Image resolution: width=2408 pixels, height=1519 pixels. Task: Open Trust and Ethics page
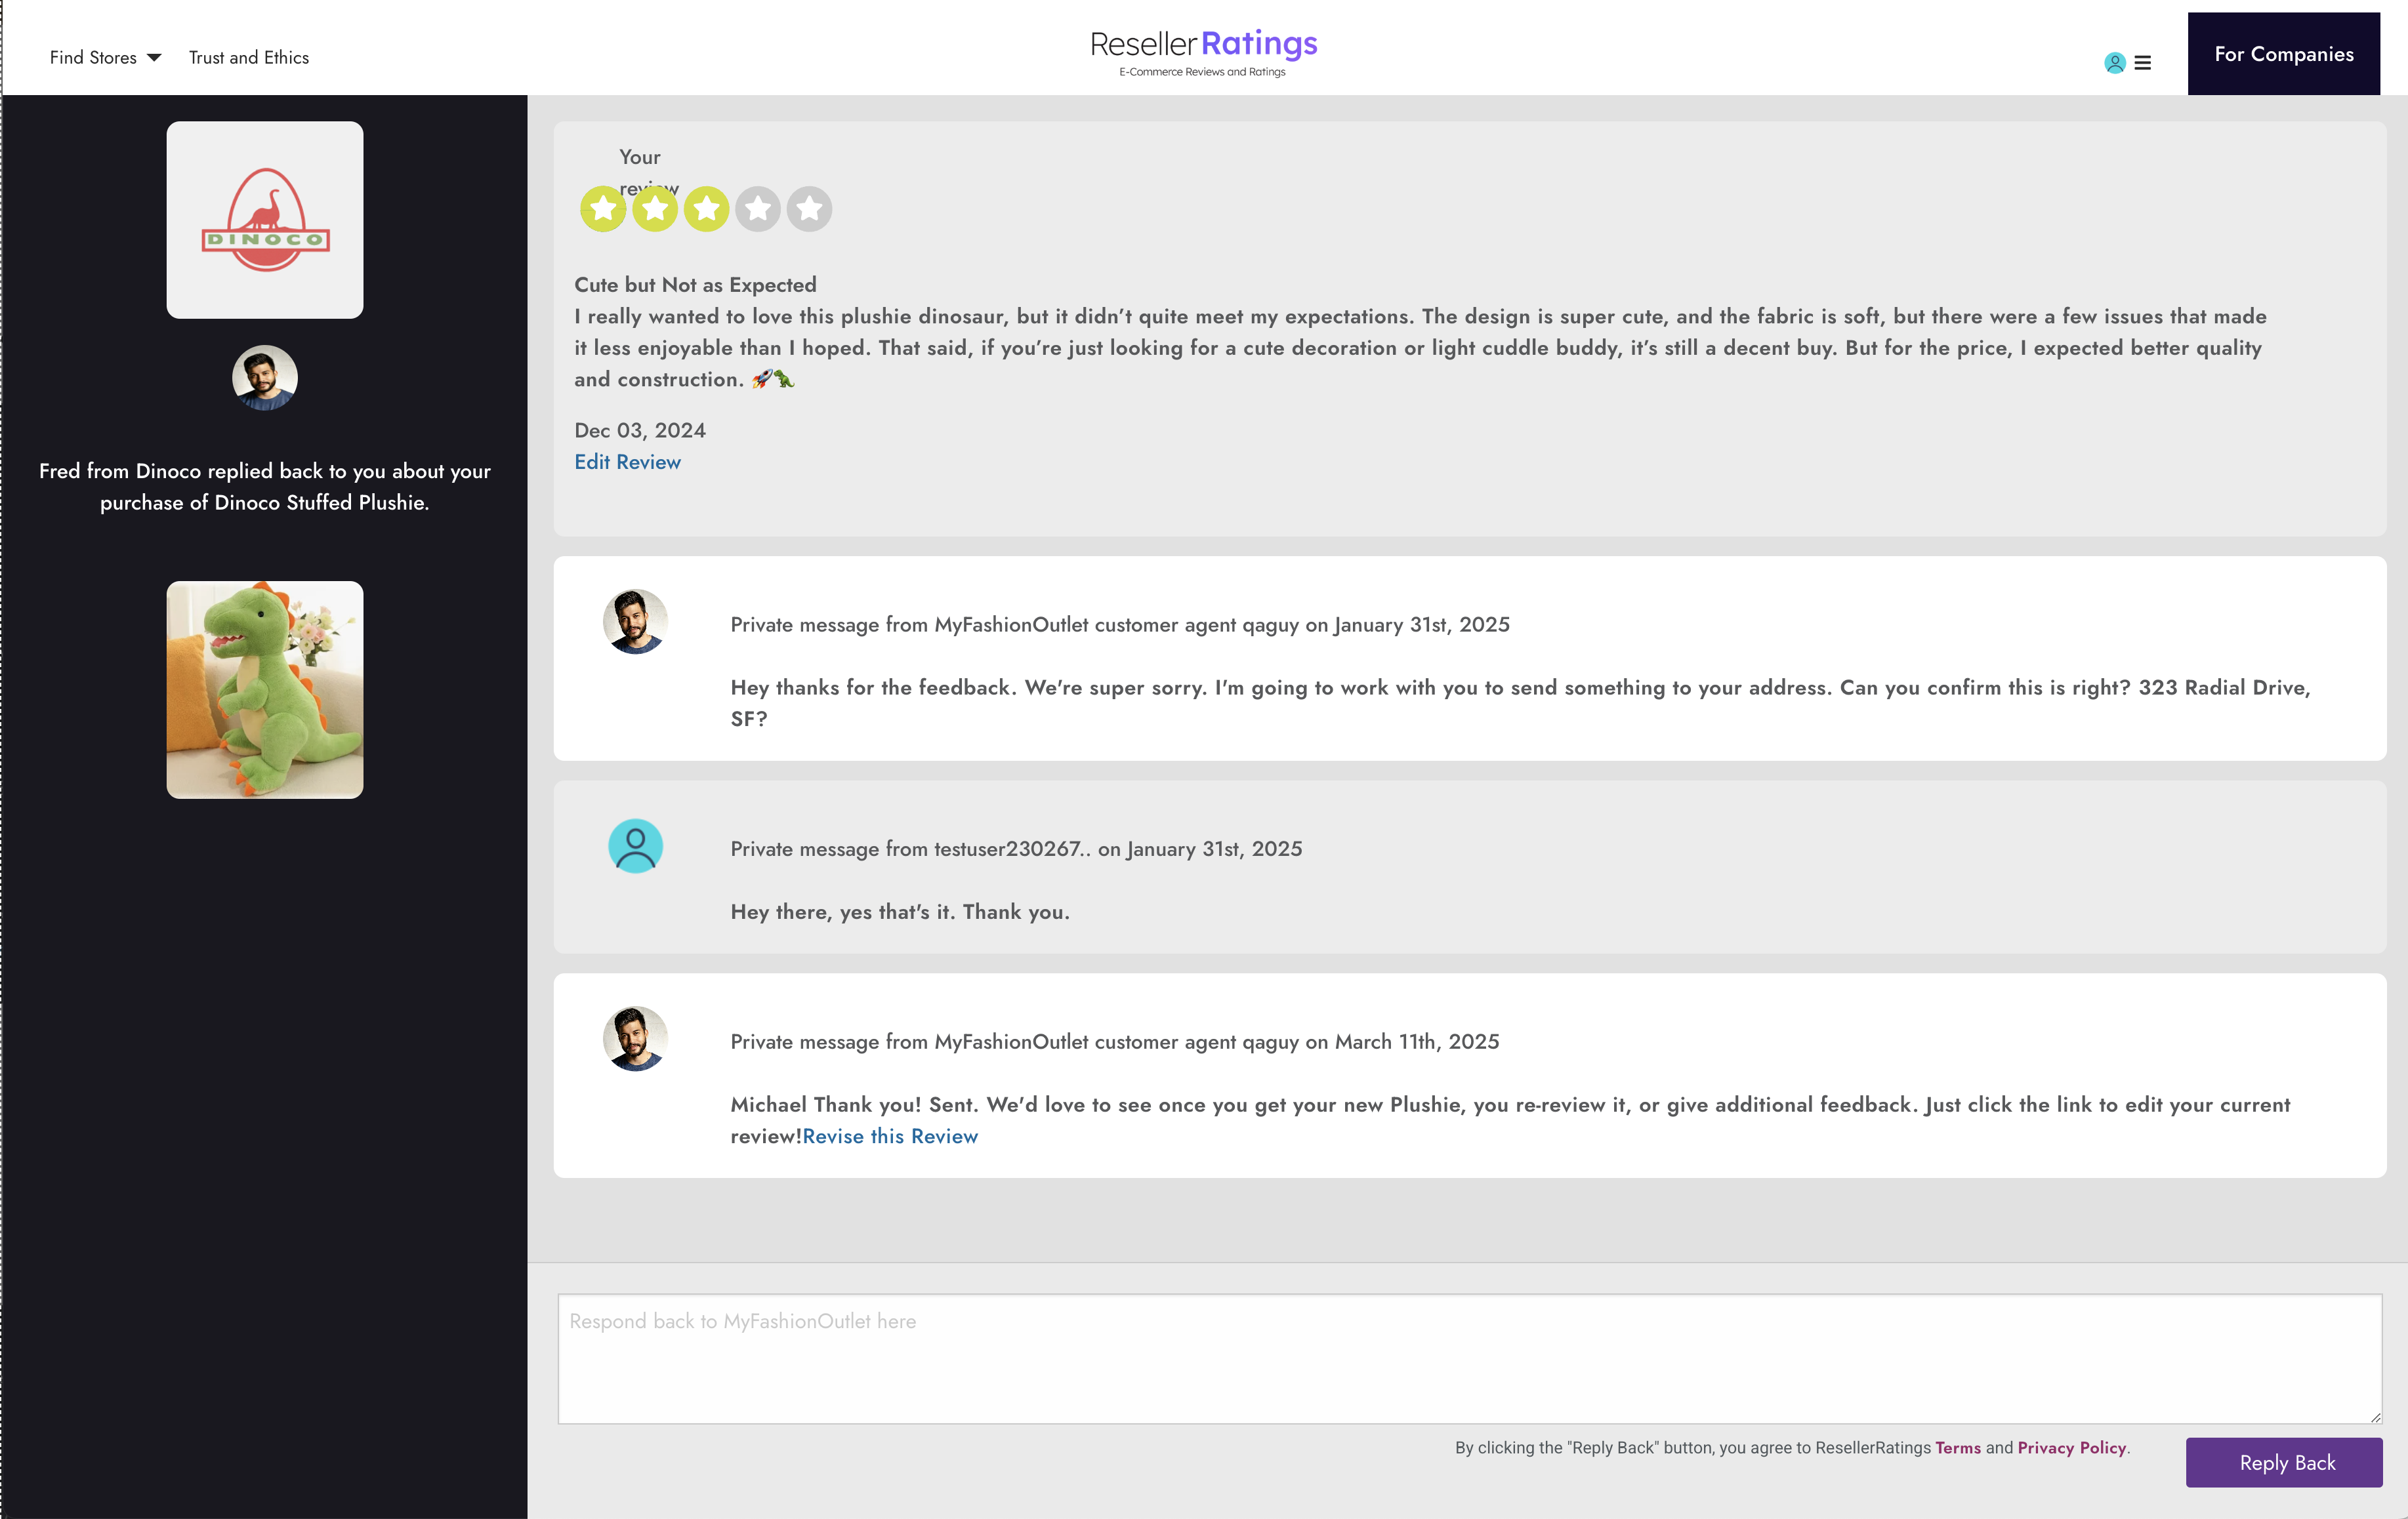(249, 58)
